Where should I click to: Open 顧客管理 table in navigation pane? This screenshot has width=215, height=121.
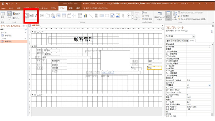pos(8,36)
